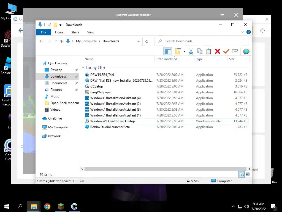Open the File menu tab

pyautogui.click(x=44, y=32)
